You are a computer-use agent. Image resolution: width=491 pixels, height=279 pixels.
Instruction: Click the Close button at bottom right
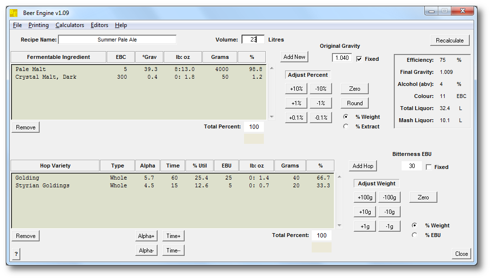pos(461,254)
